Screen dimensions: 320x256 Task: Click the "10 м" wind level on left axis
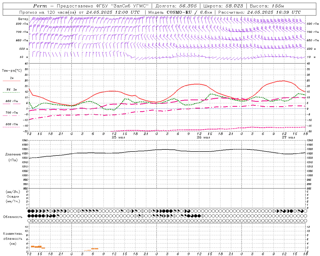pyautogui.click(x=24, y=57)
